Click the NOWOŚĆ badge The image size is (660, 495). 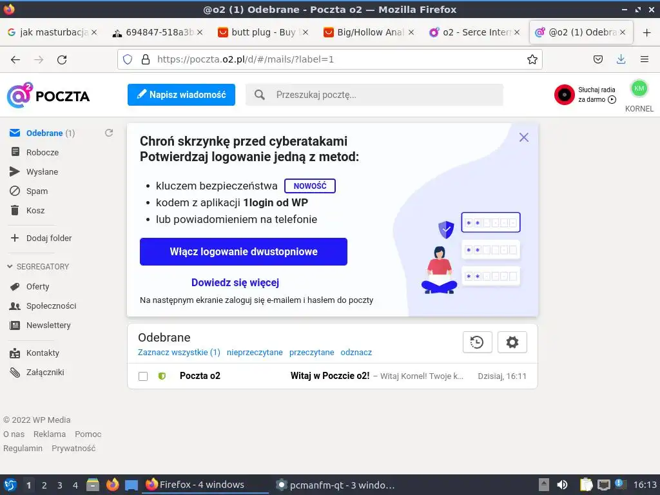(x=310, y=186)
